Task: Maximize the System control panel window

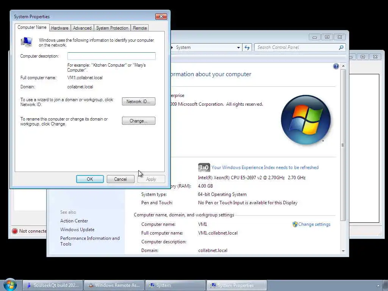Action: (327, 37)
